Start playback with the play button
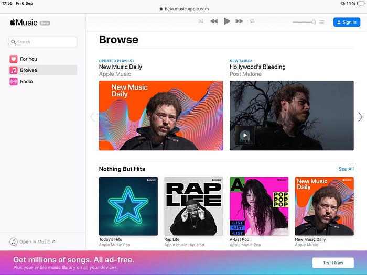Screen dimensions: 367x275 226,21
